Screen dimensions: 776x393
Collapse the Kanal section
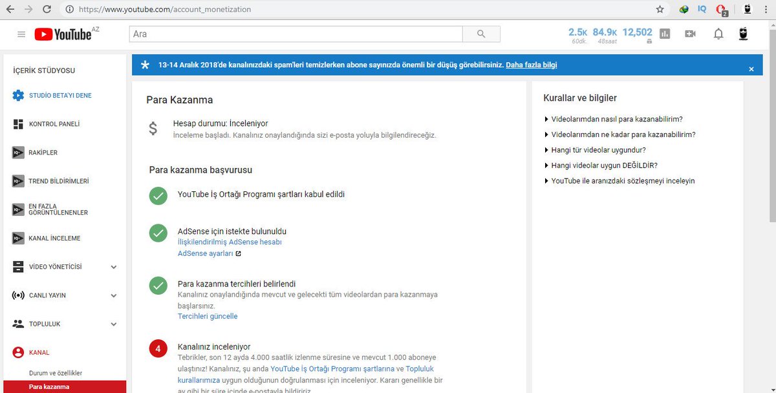point(39,352)
